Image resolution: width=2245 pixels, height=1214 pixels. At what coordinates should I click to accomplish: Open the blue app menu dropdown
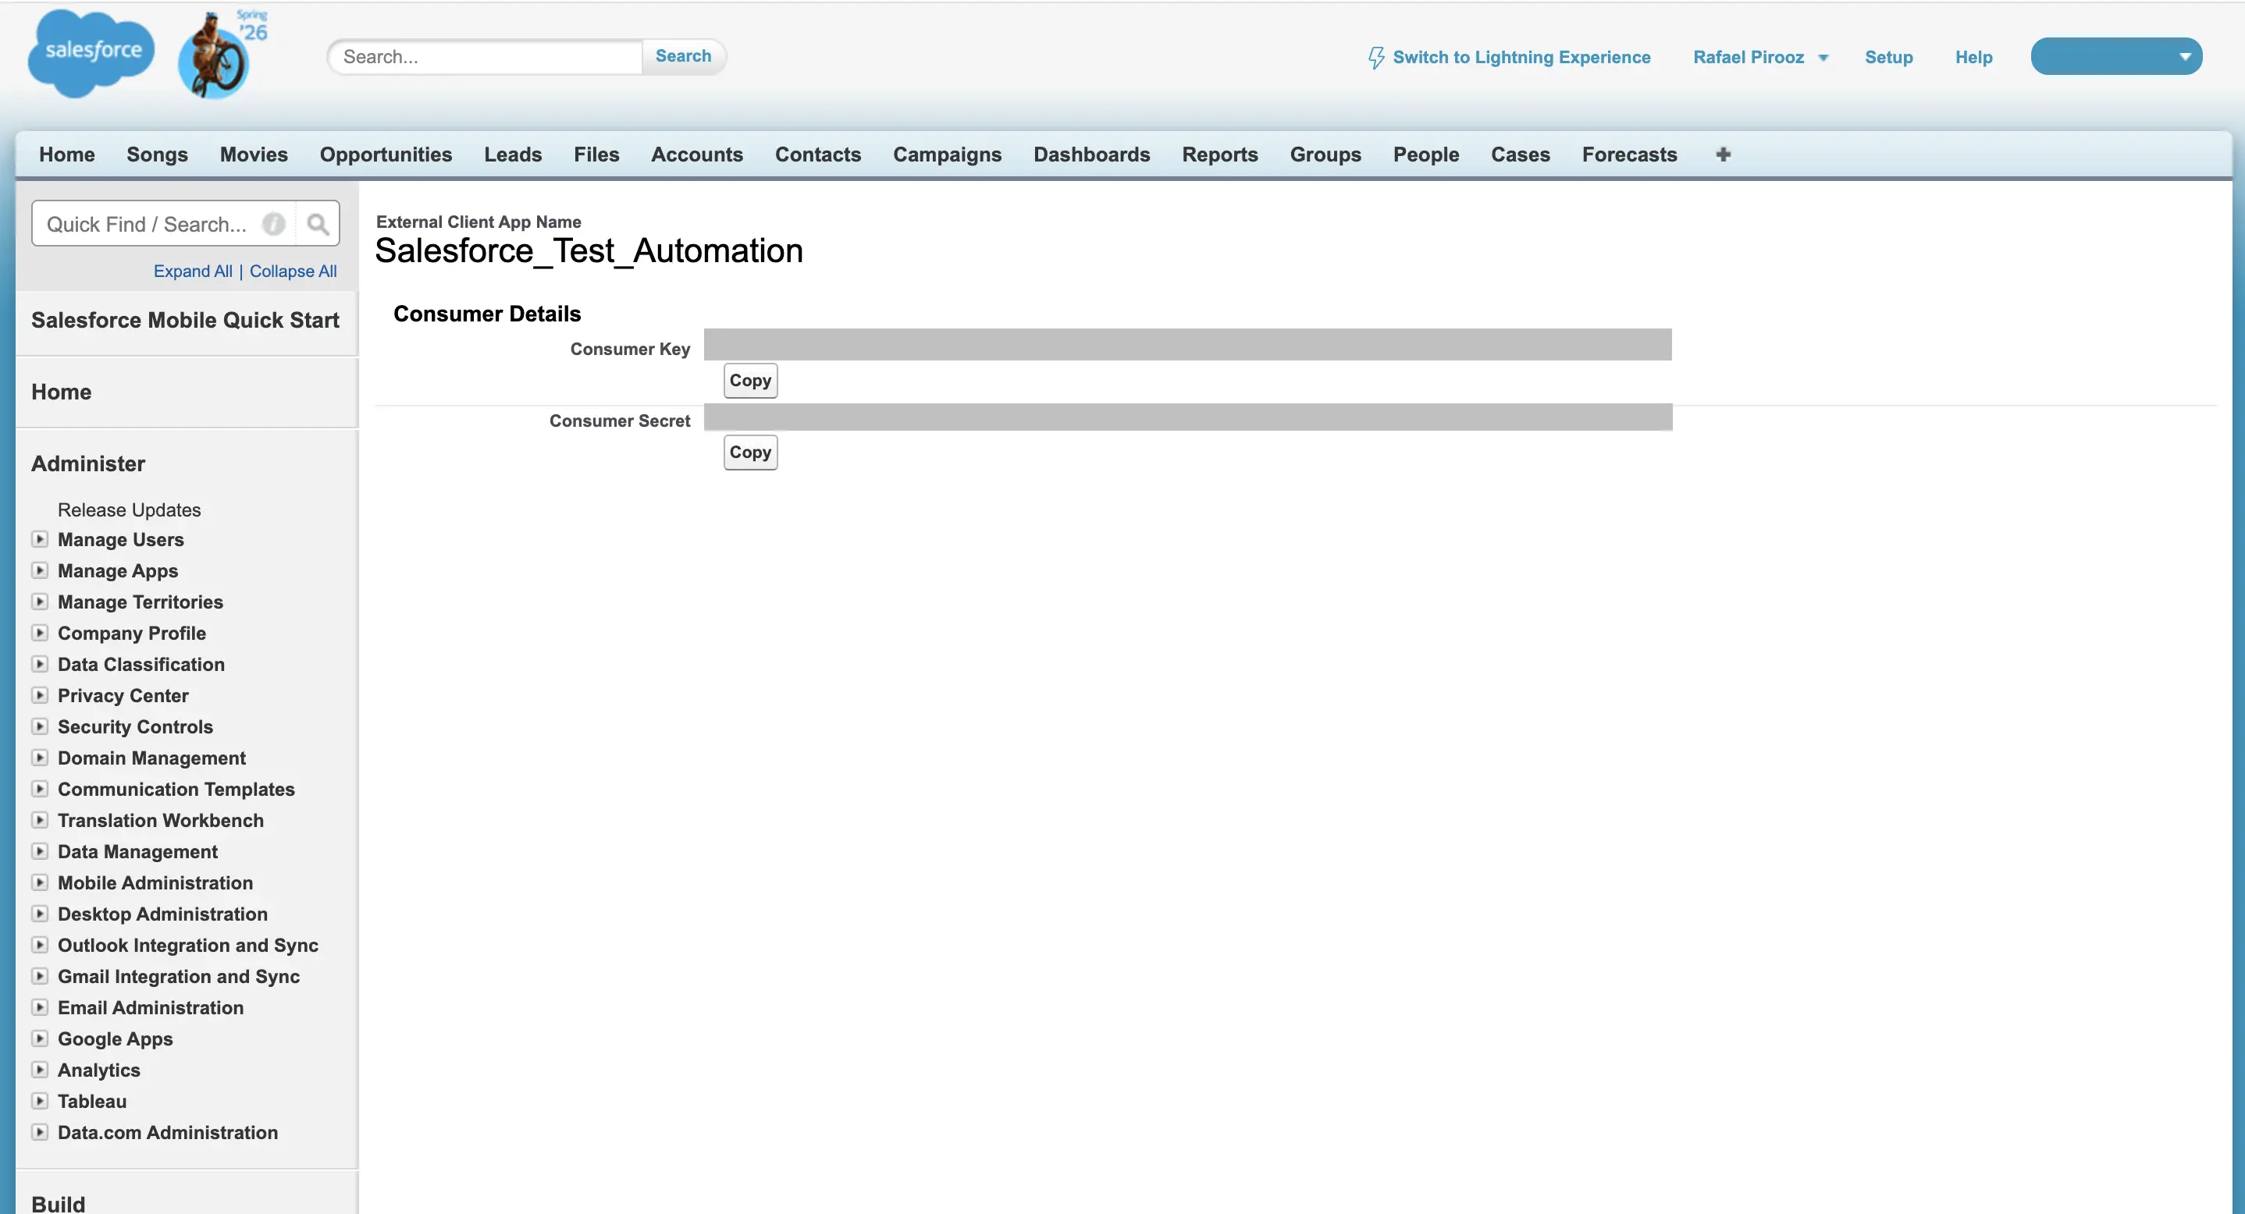[2115, 57]
